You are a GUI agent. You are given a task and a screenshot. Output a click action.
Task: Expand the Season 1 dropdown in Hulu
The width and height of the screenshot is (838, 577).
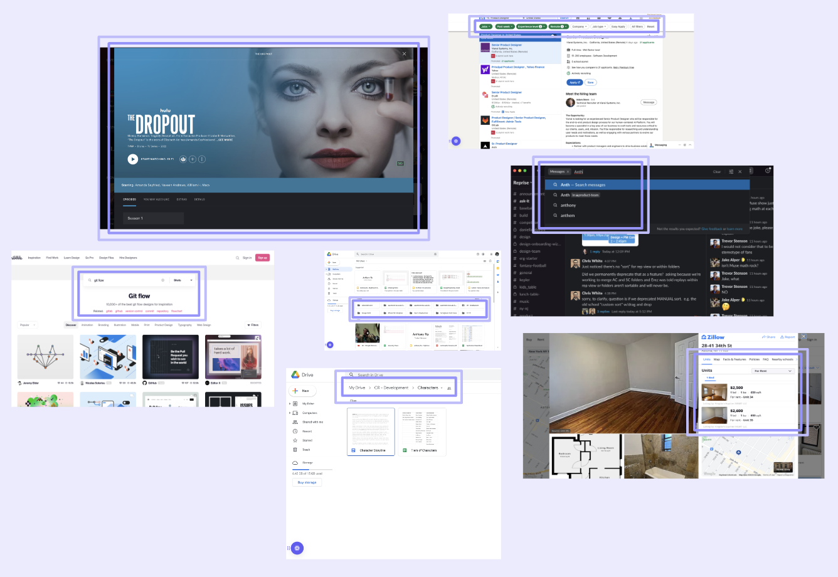153,218
